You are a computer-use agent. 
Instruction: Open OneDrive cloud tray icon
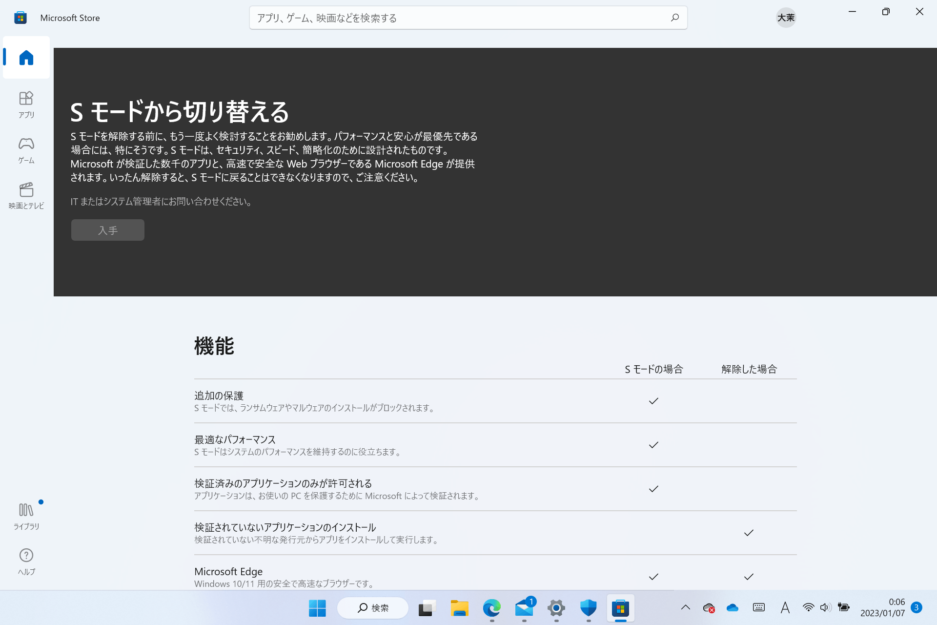coord(732,607)
